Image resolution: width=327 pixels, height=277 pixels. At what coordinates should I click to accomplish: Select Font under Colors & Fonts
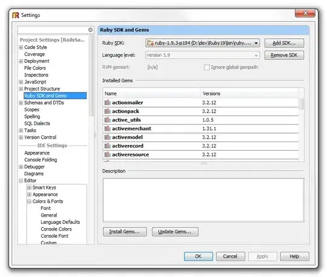click(x=45, y=208)
